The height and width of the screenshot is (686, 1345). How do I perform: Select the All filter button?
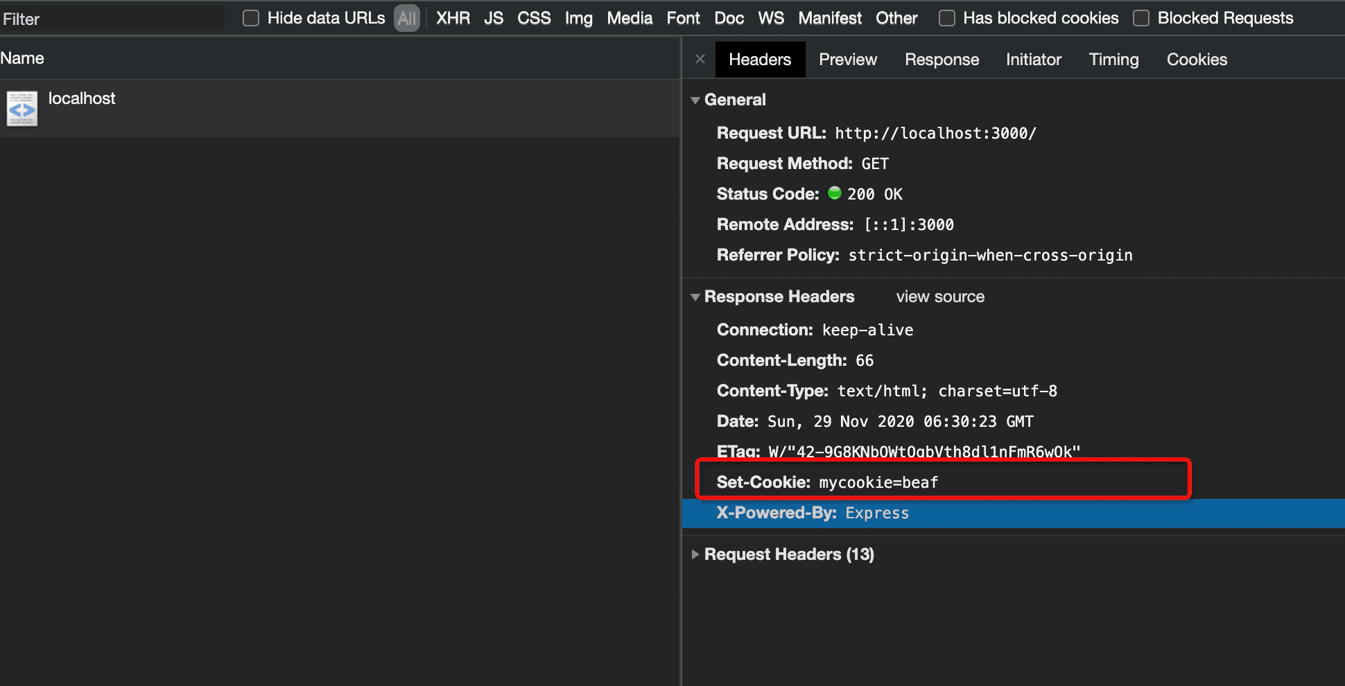(407, 18)
